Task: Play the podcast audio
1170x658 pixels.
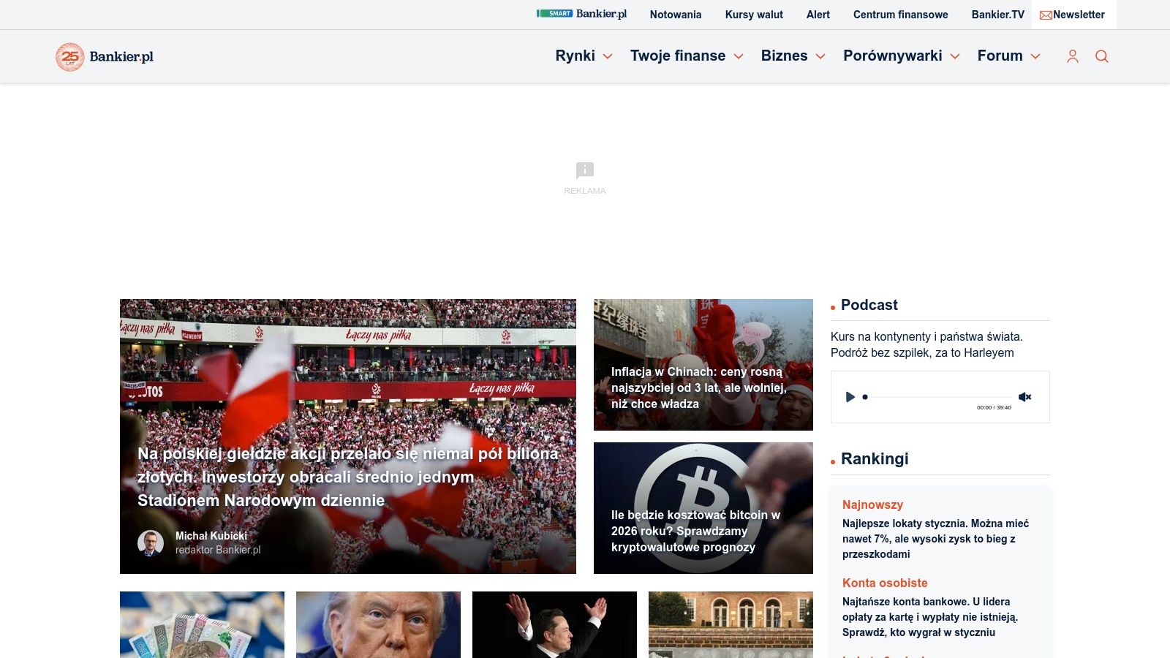Action: point(850,397)
